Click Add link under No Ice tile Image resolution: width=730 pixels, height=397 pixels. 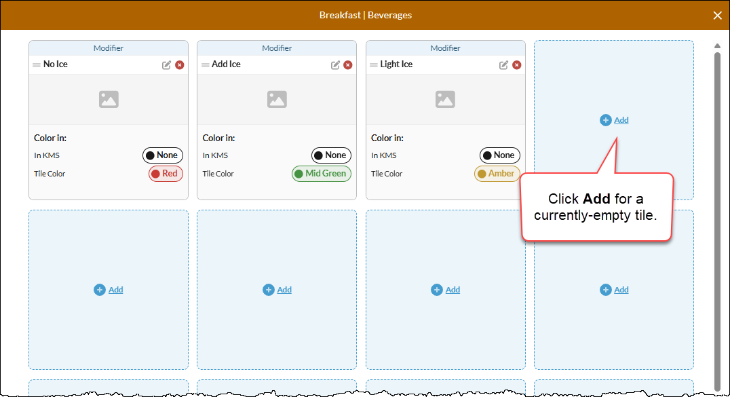point(116,290)
